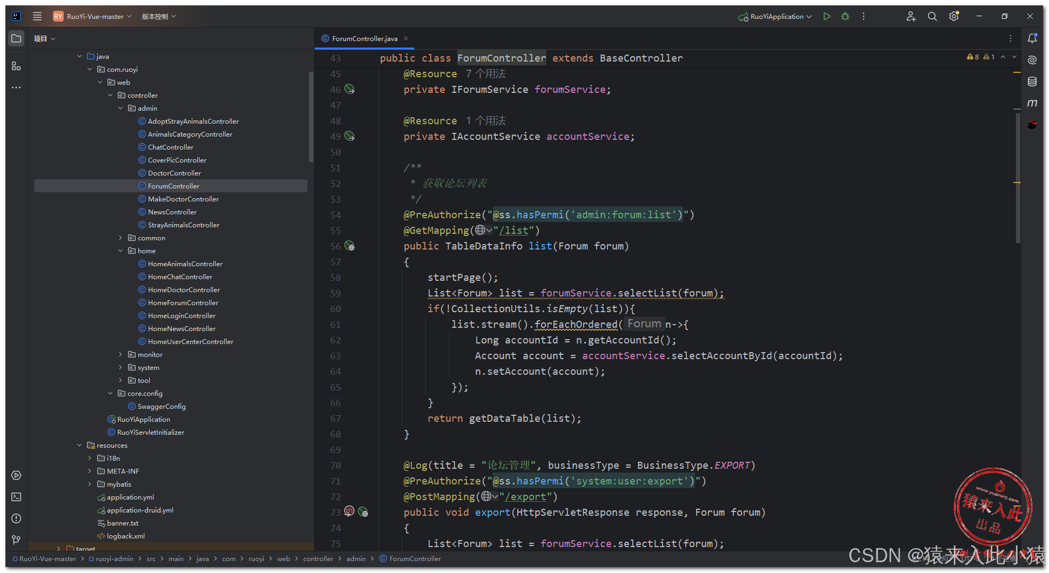Open the Structure tool window icon
The width and height of the screenshot is (1049, 573).
tap(16, 66)
